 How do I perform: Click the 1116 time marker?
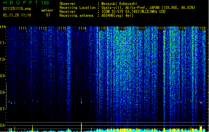click(122, 28)
